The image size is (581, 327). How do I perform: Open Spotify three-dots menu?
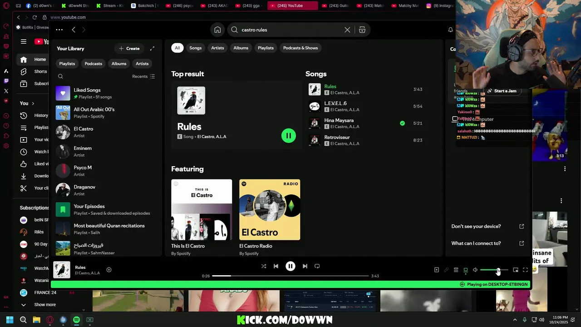point(59,30)
